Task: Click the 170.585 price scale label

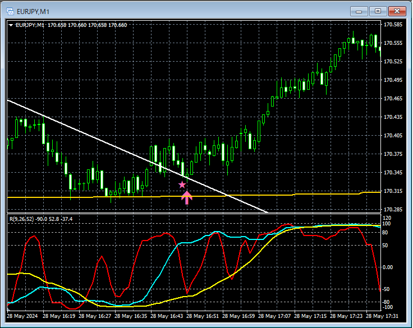Action: pos(393,25)
